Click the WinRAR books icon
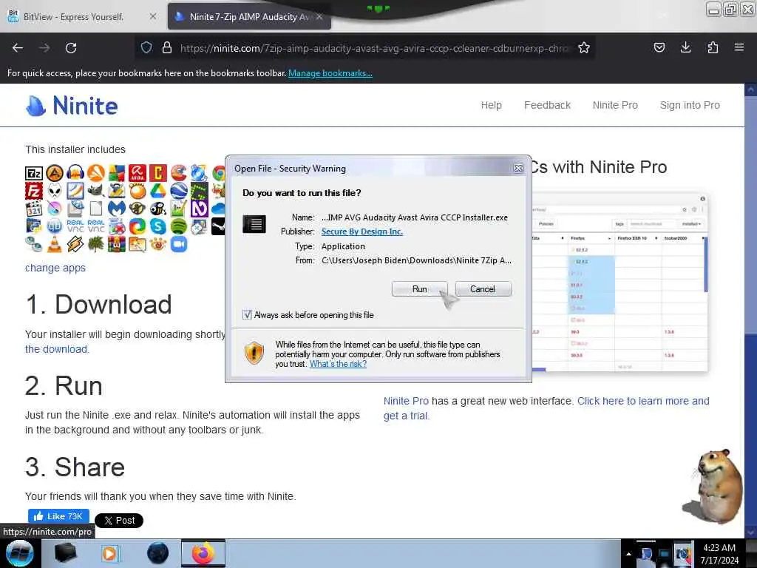757x568 pixels. (116, 244)
